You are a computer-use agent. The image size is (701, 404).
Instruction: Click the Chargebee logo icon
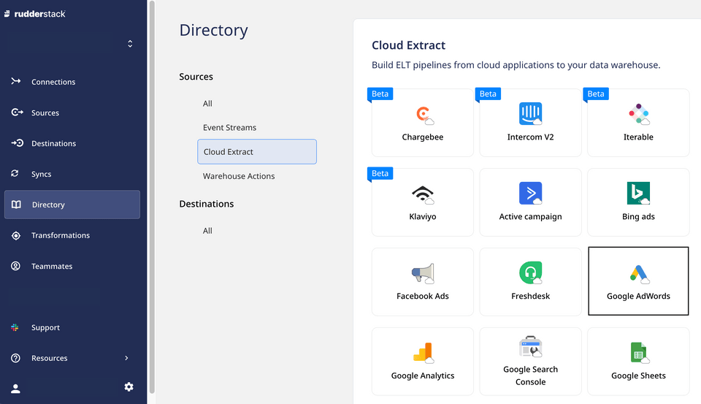[x=425, y=115]
